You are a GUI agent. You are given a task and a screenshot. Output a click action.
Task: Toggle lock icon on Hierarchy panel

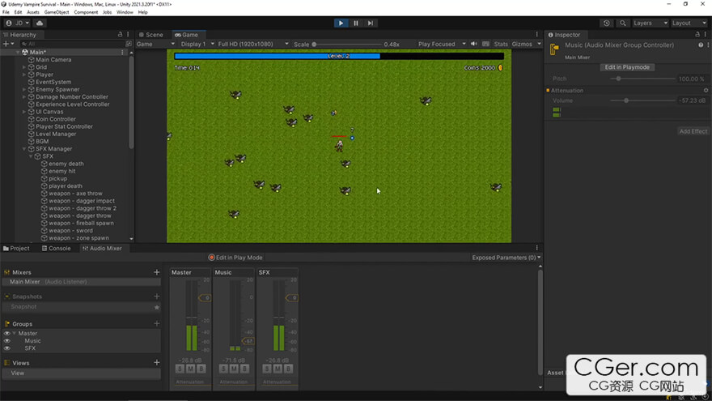coord(120,35)
